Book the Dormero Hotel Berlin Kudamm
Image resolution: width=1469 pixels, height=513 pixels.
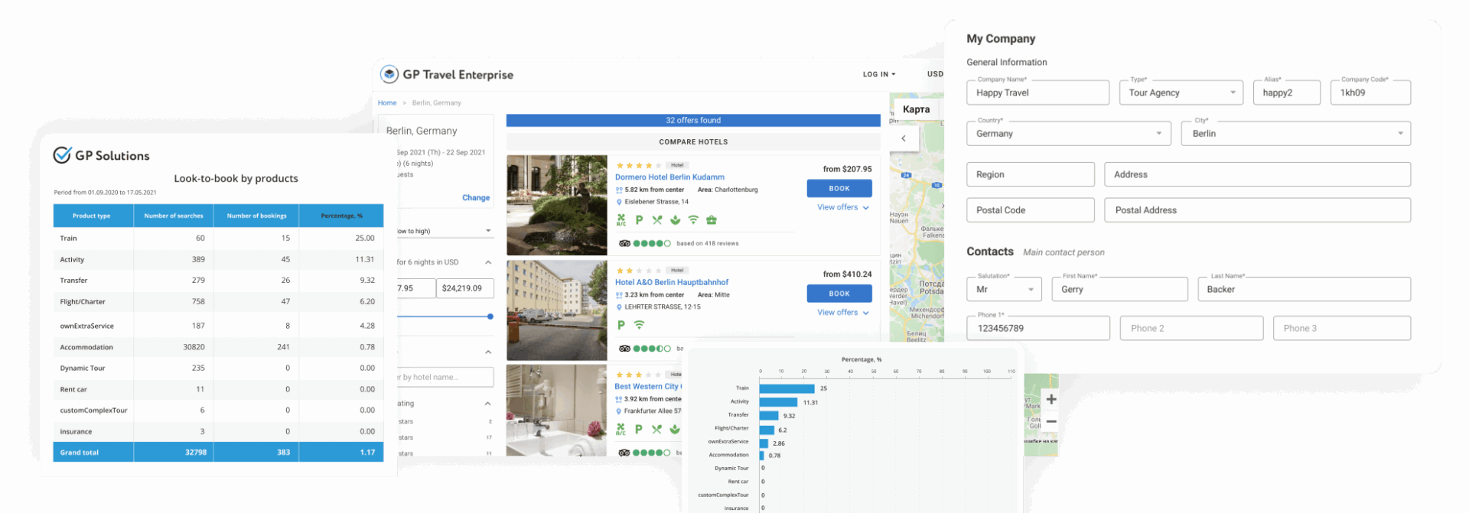(839, 188)
